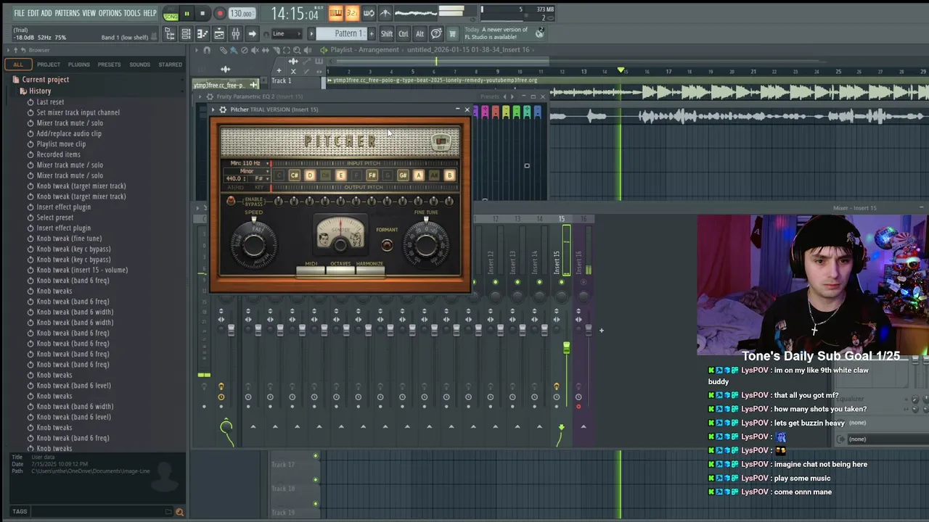Click the Fine Tune knob in Pitcher
Viewport: 929px width, 522px height.
[x=426, y=245]
